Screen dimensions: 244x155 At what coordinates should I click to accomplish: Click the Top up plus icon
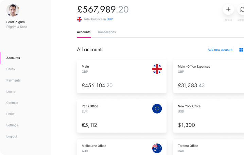pyautogui.click(x=228, y=9)
